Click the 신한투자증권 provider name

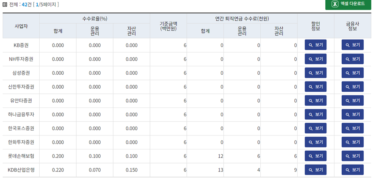pos(21,87)
